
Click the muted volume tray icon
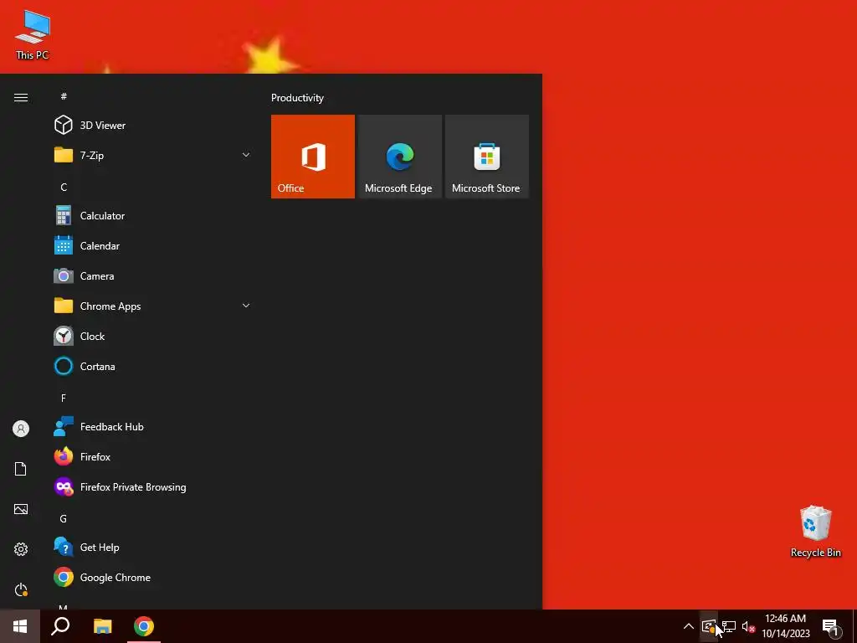point(748,626)
